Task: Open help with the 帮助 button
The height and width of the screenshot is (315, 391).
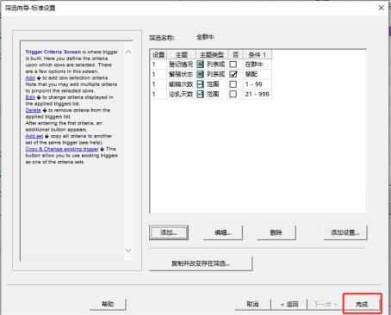Action: 108,304
